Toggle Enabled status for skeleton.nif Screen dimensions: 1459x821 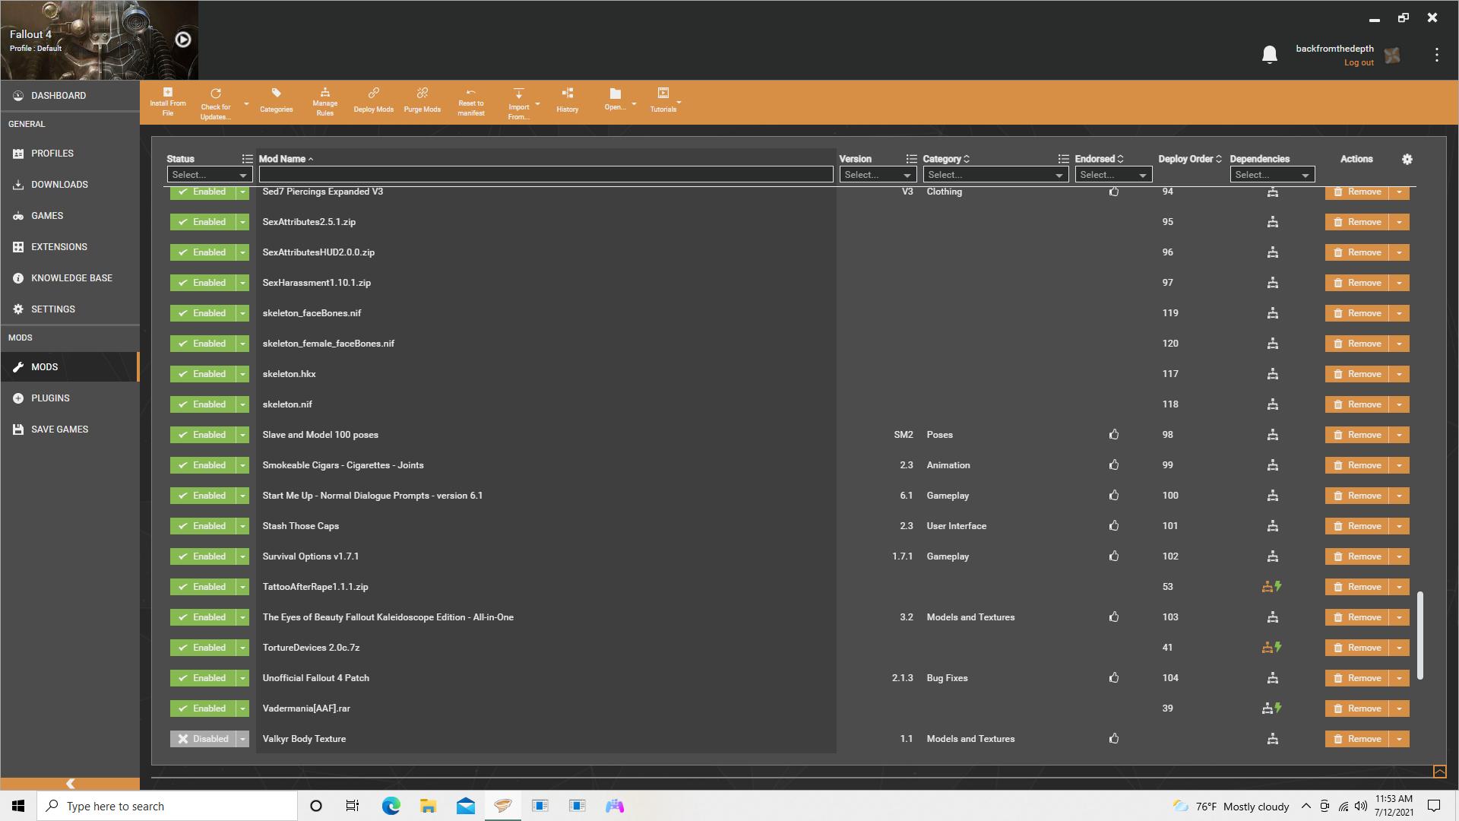202,404
